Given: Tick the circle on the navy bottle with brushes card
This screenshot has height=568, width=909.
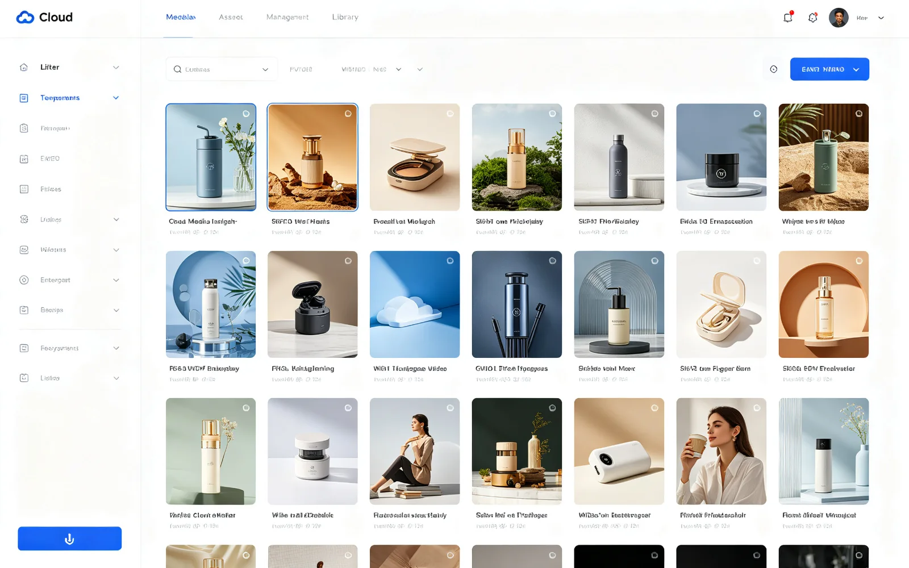Looking at the screenshot, I should pyautogui.click(x=552, y=261).
